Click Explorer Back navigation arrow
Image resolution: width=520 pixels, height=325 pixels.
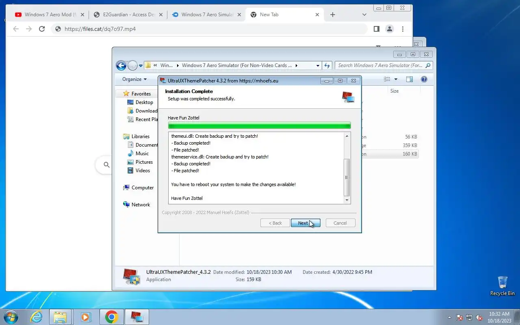coord(121,65)
